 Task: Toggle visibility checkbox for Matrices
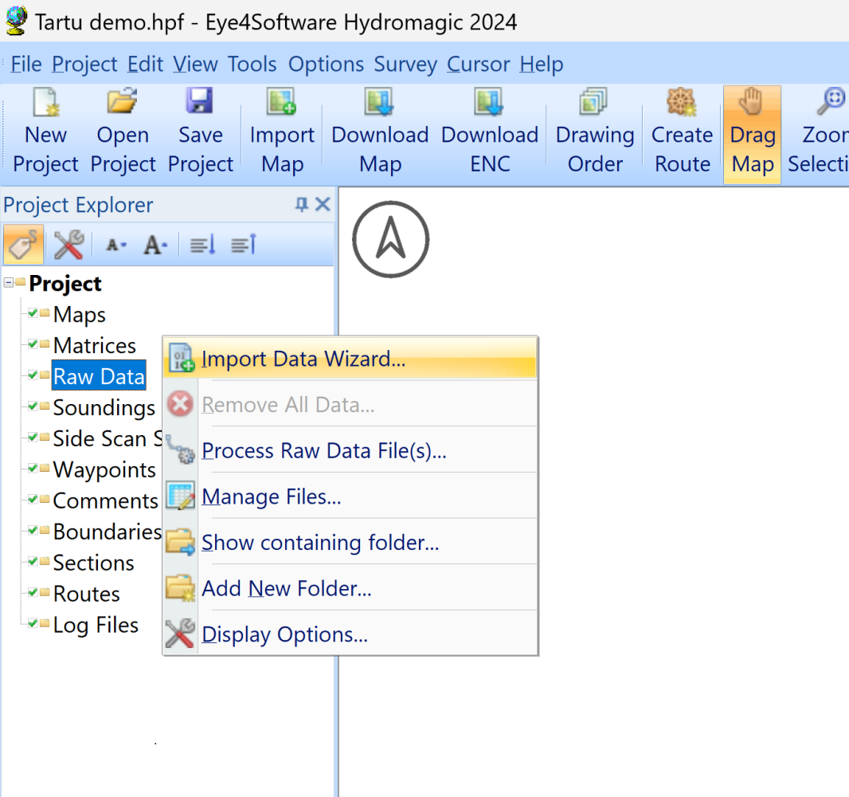33,344
